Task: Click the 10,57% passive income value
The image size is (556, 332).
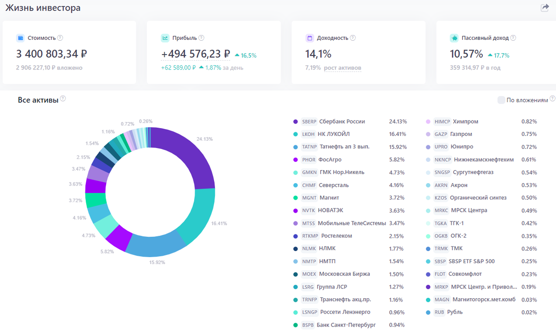Action: tap(467, 54)
